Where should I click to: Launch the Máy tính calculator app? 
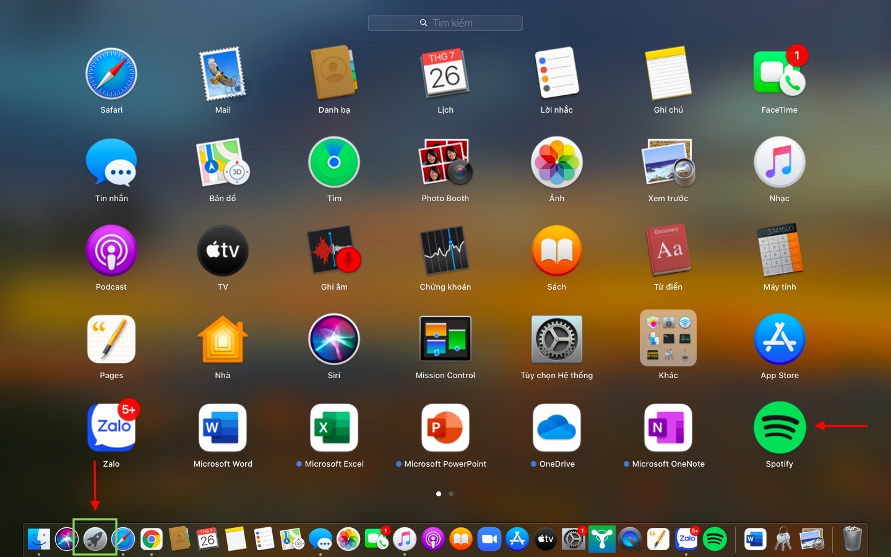tap(780, 251)
